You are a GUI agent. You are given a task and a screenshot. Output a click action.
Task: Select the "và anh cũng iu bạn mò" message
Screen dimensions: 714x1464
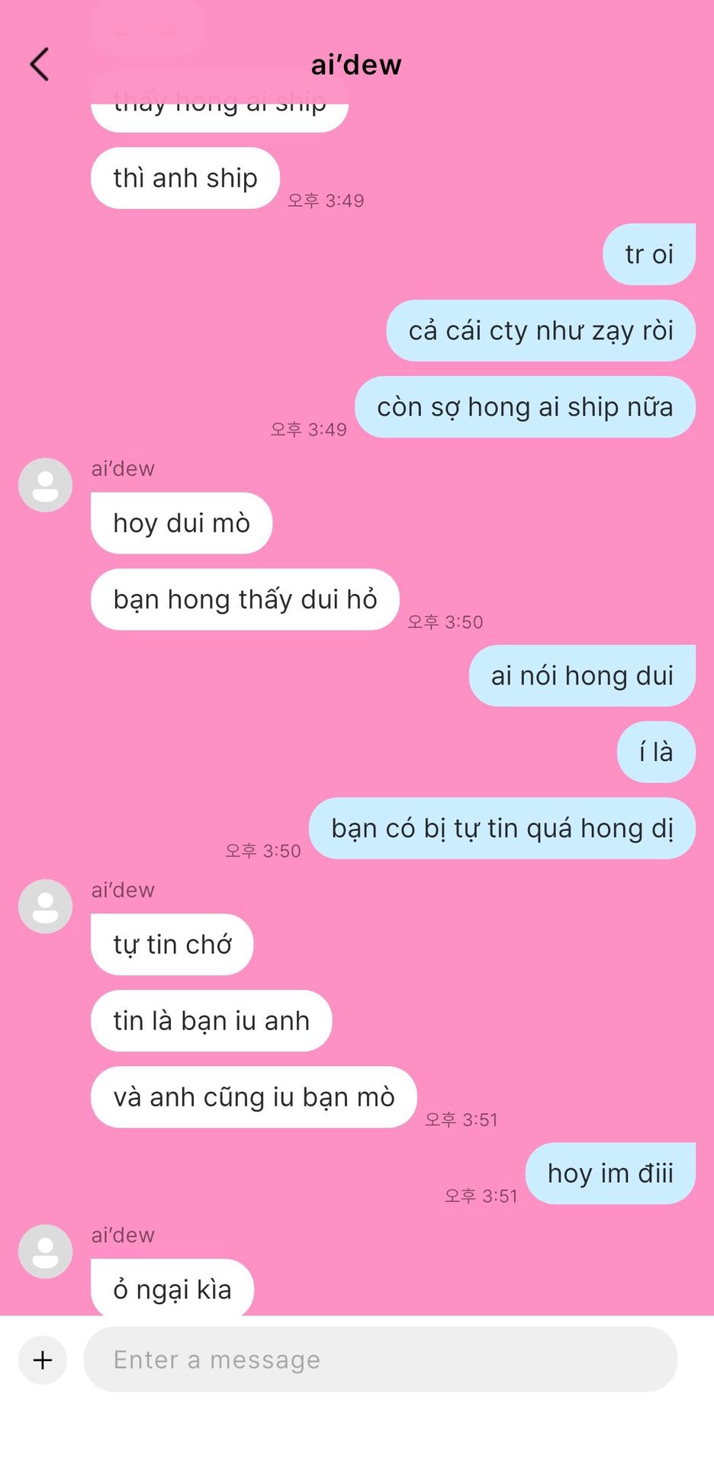click(254, 1096)
